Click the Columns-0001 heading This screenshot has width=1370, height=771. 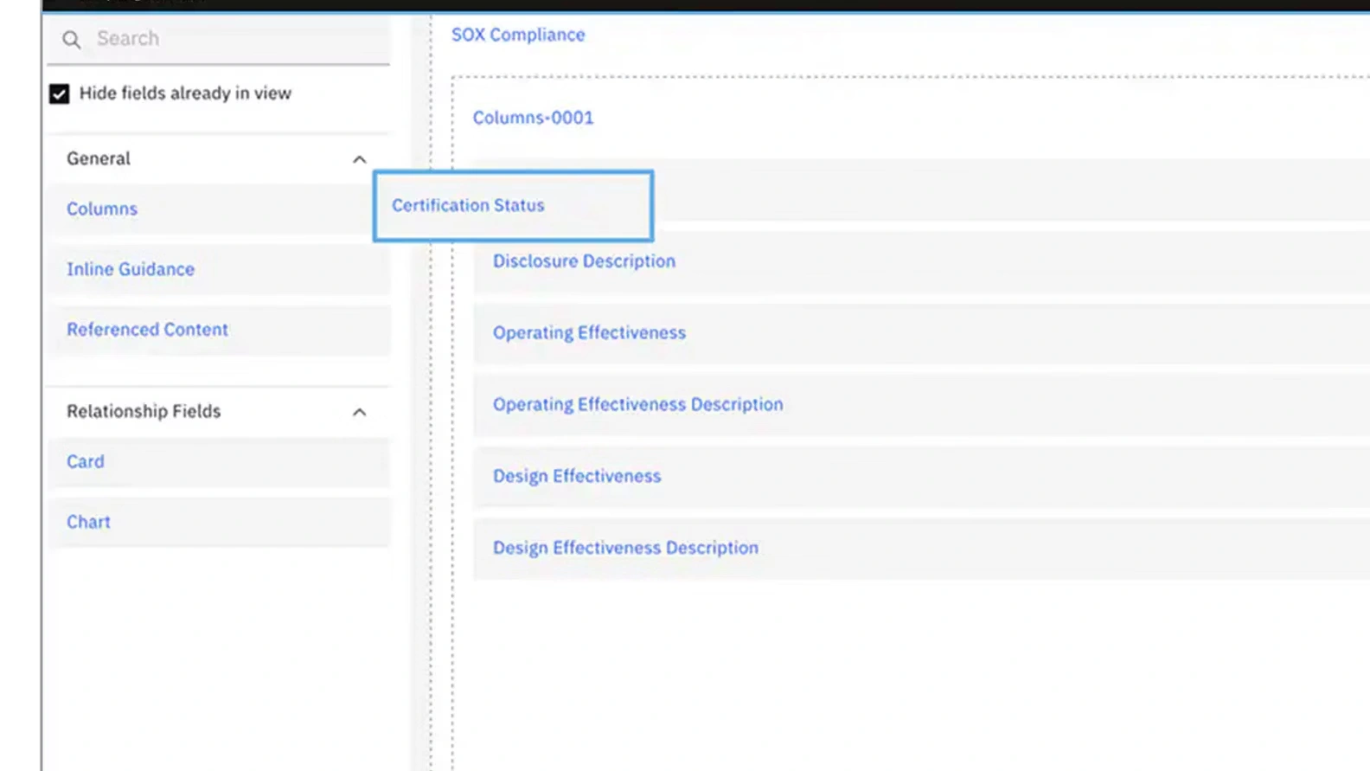pyautogui.click(x=533, y=118)
